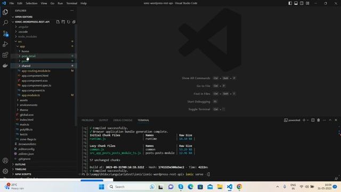Open the Manage gear icon
341x192 pixels.
pos(5,171)
